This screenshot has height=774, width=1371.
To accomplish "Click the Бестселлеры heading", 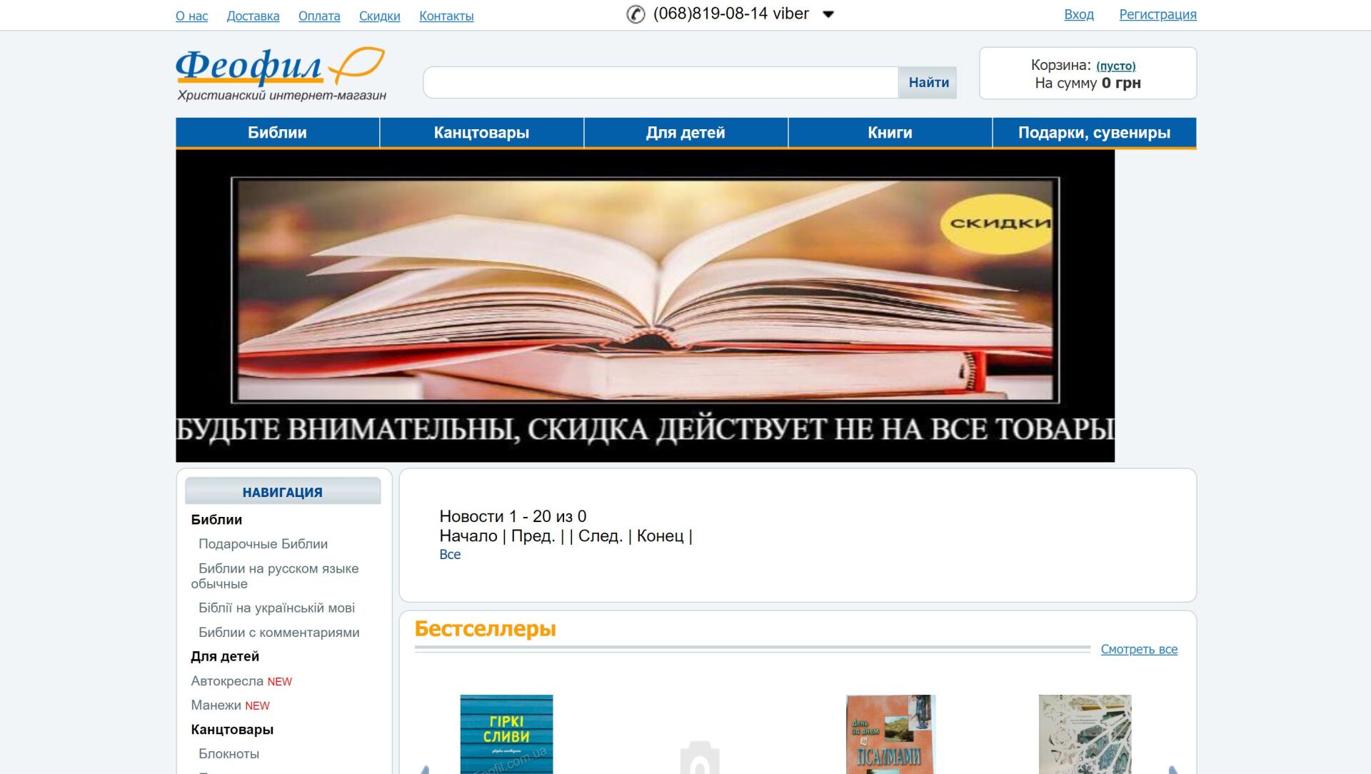I will pyautogui.click(x=485, y=629).
